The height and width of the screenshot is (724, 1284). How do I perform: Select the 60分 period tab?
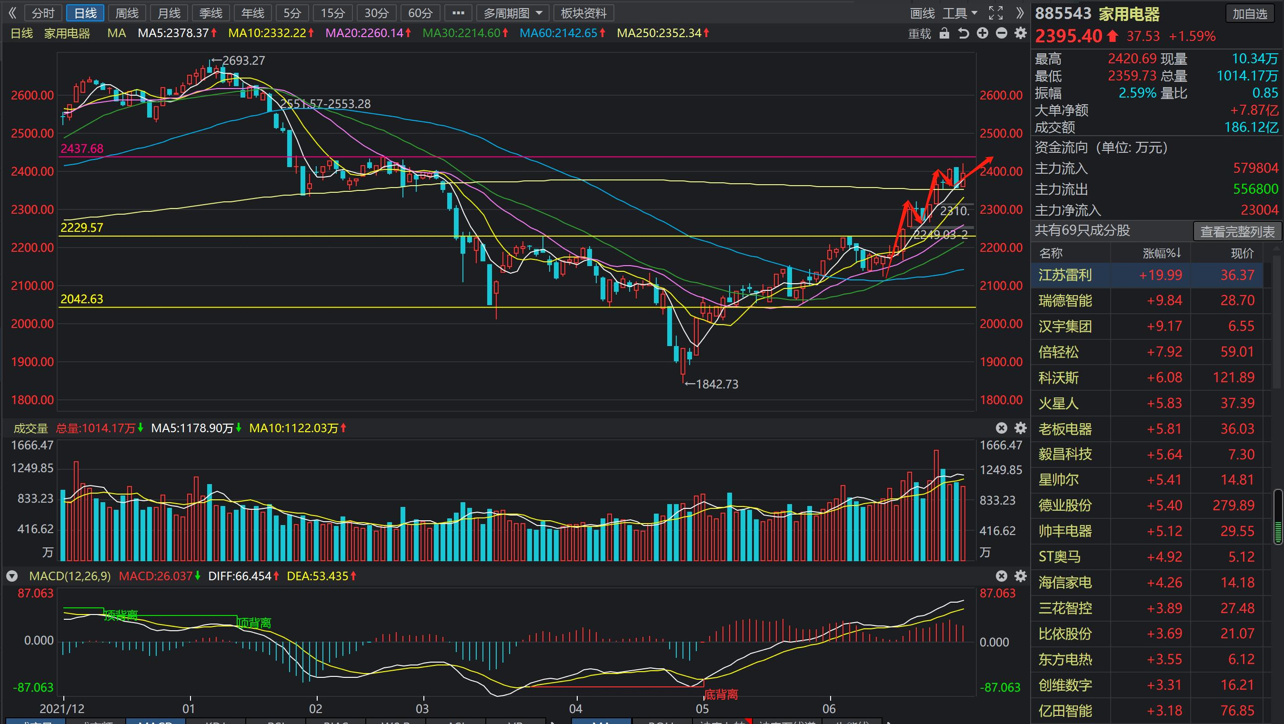(420, 13)
